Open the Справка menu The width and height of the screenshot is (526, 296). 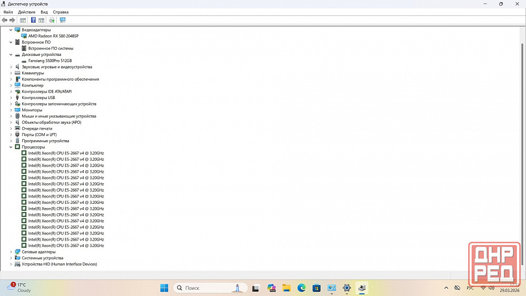(60, 12)
